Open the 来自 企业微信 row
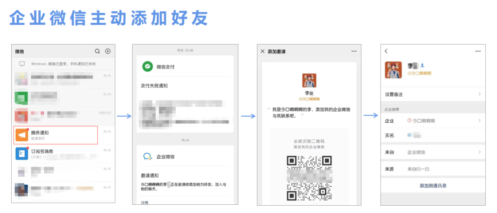 [433, 152]
